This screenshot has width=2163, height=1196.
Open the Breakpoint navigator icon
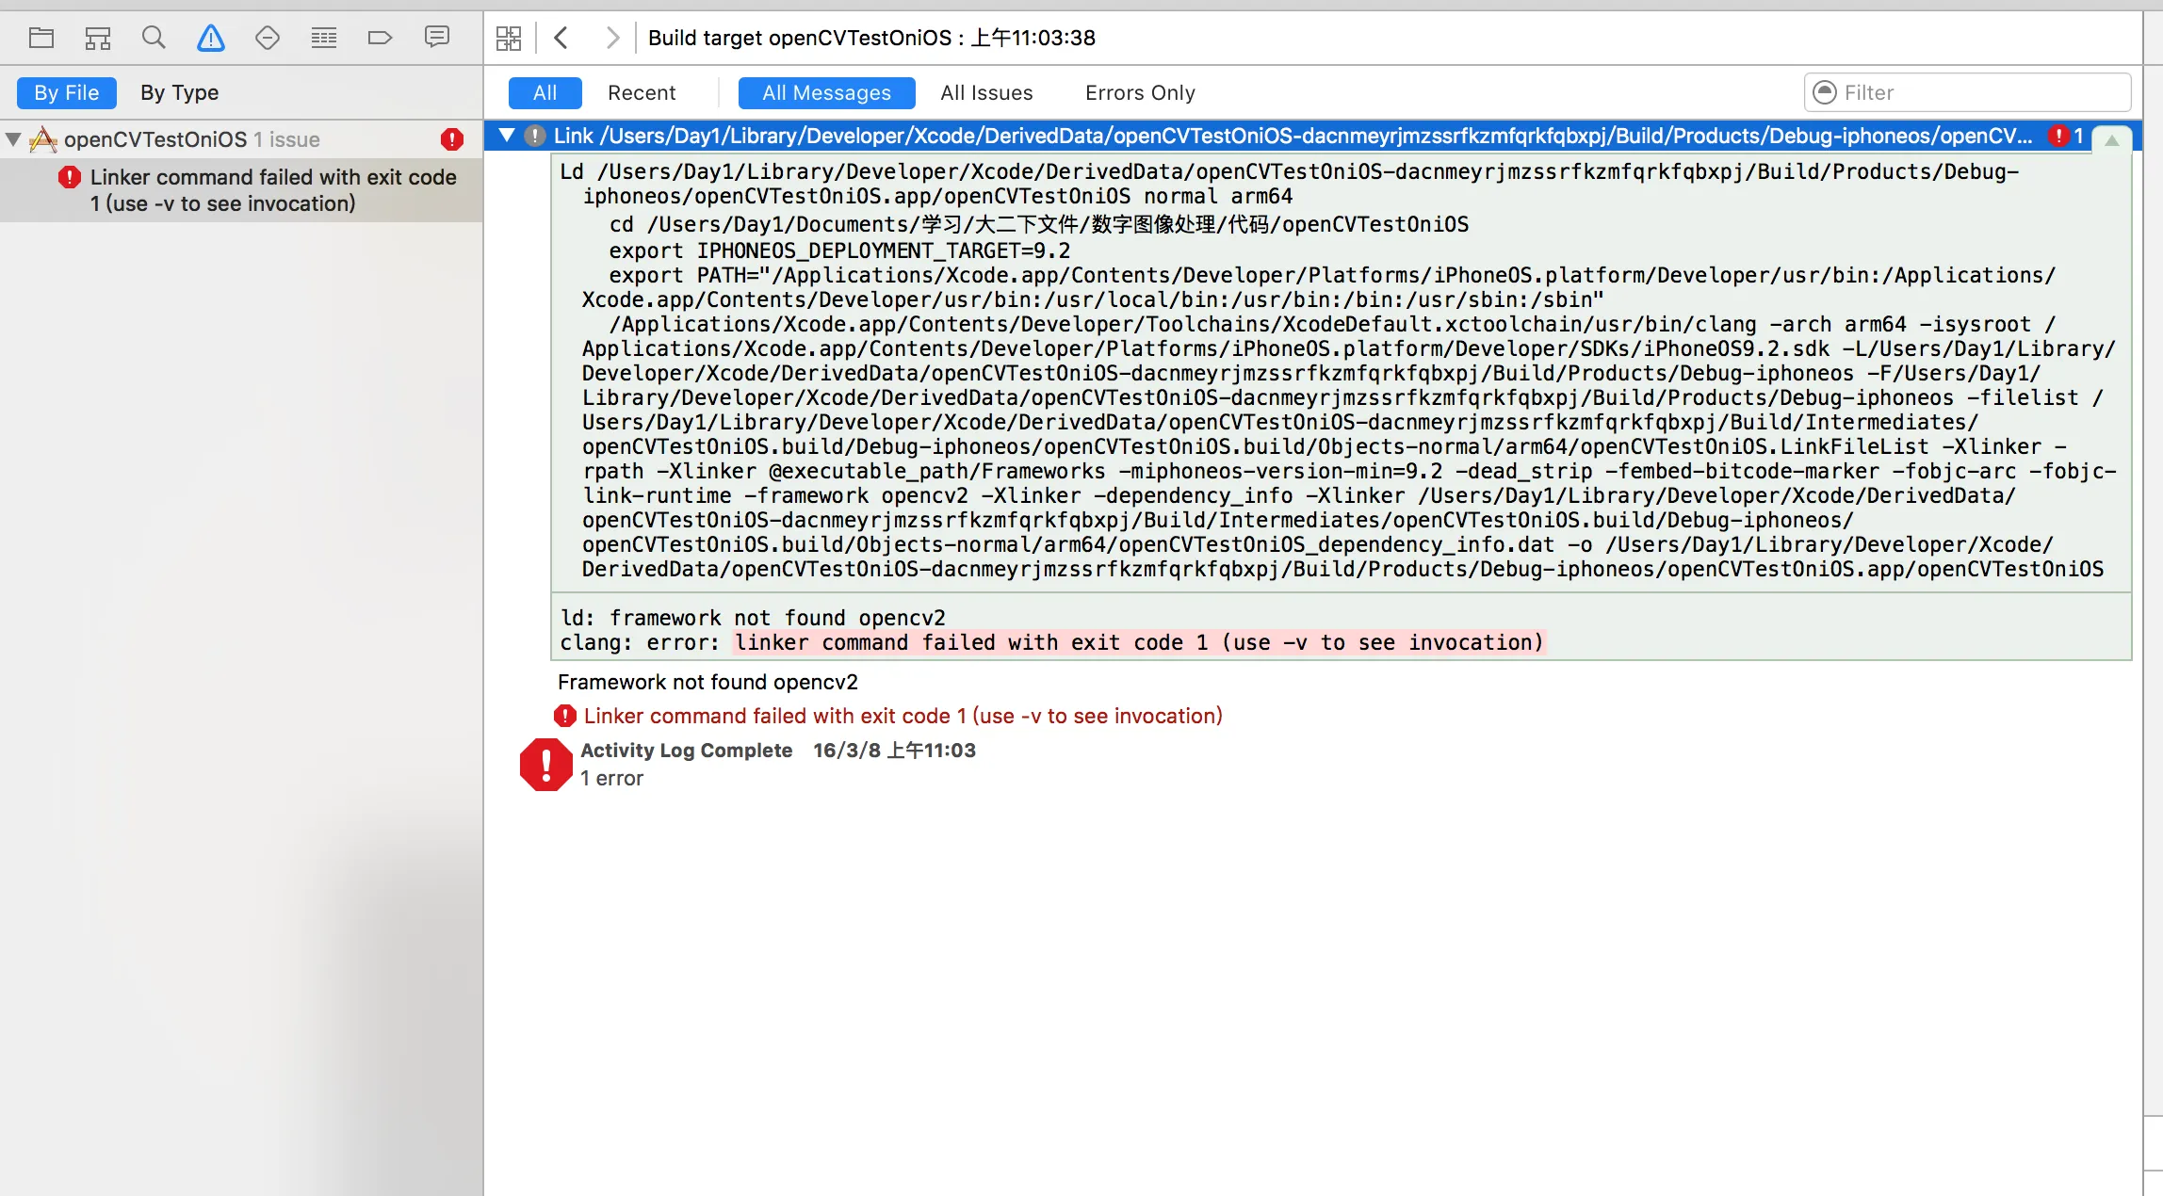[x=380, y=38]
